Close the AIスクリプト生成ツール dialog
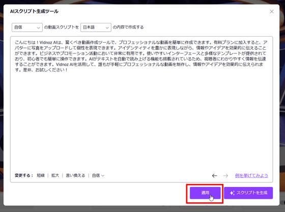Viewport: 285px width, 212px height. [272, 12]
